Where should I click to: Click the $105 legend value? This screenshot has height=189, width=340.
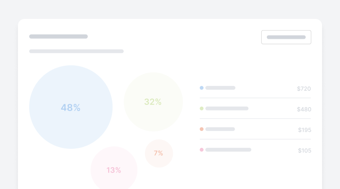tap(304, 151)
